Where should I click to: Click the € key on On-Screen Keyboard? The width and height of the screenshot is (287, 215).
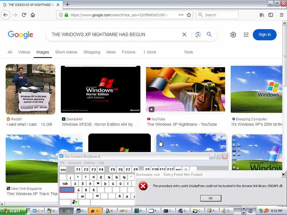click(101, 177)
